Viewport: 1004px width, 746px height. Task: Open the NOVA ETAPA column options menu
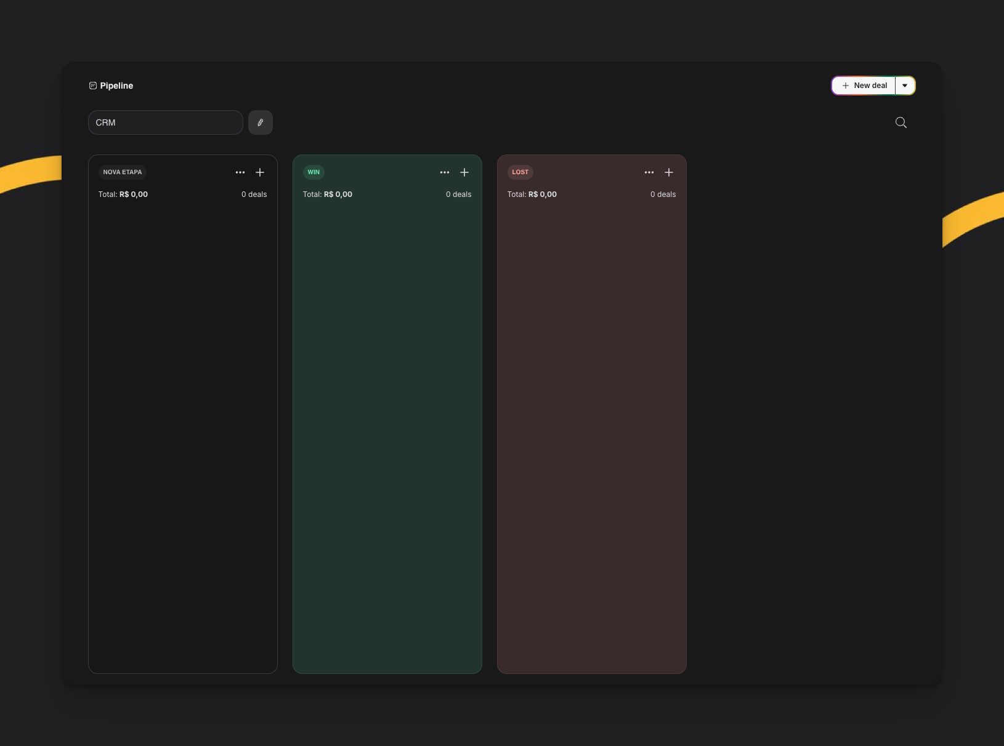240,172
